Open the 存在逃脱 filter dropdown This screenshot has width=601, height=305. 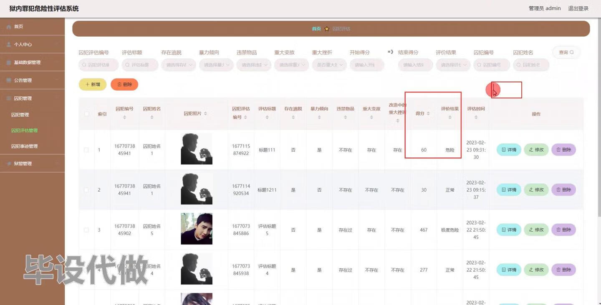click(179, 65)
